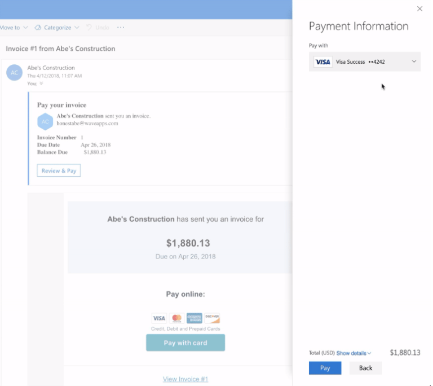Click the large $1,880.13 invoice amount
This screenshot has width=433, height=386.
[188, 243]
